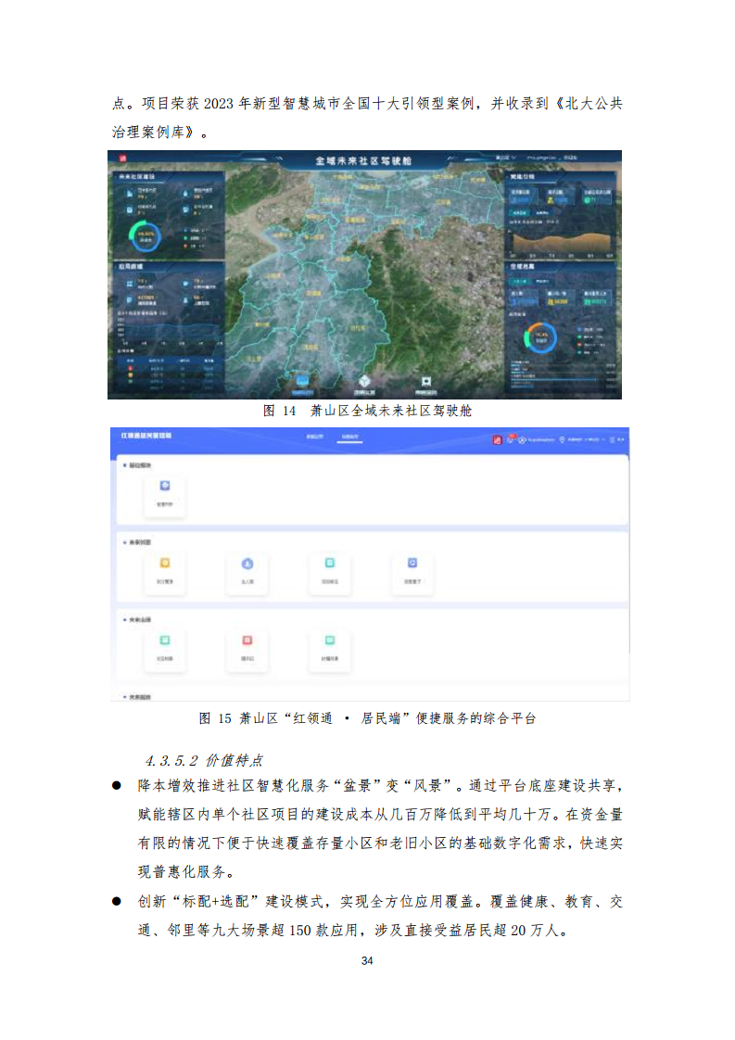Click the dashboard title 全域未来社区驾驶舱
735x1040 pixels.
[363, 160]
